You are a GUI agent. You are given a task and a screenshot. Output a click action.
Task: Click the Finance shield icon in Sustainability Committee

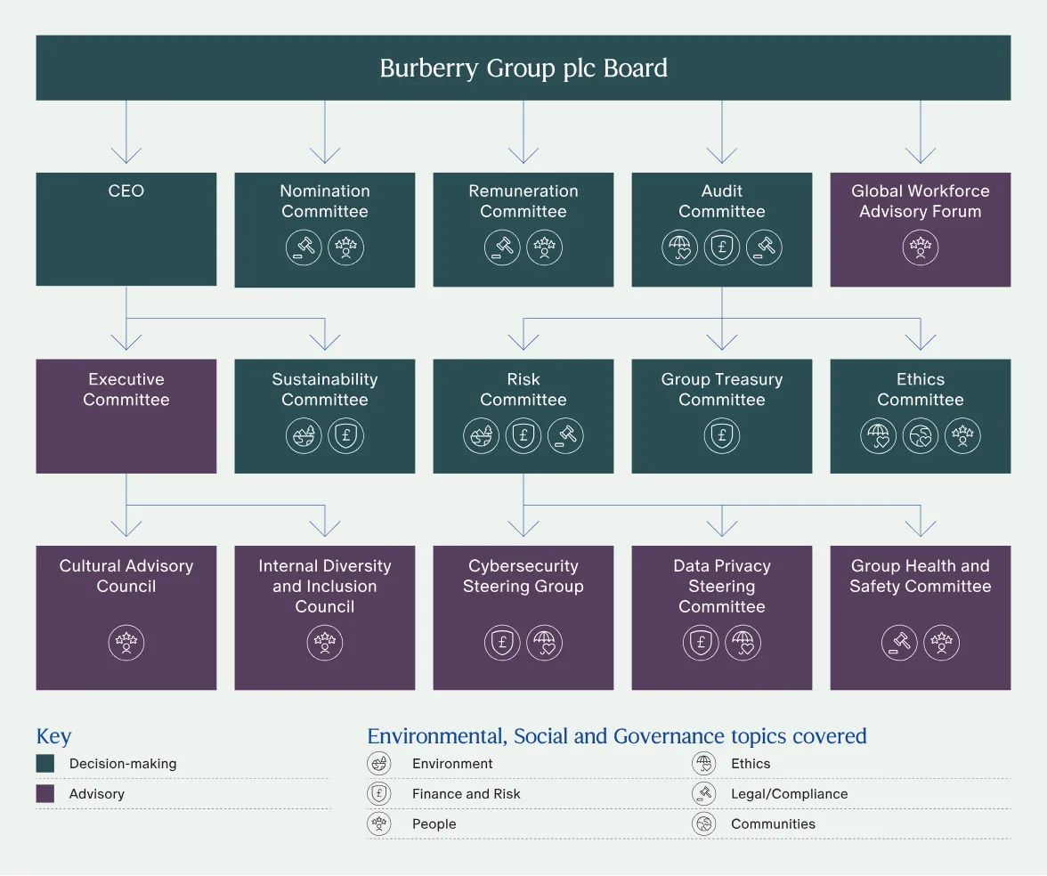pos(345,435)
